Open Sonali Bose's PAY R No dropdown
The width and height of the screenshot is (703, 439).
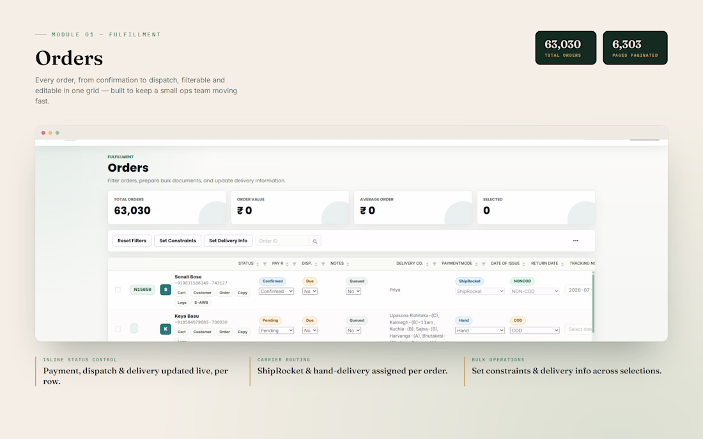pos(310,292)
